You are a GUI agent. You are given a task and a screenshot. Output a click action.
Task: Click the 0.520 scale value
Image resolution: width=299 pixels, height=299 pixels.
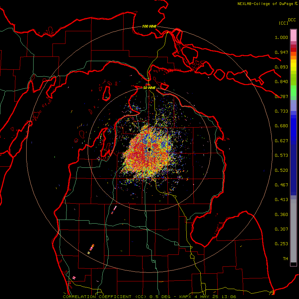click(x=281, y=170)
